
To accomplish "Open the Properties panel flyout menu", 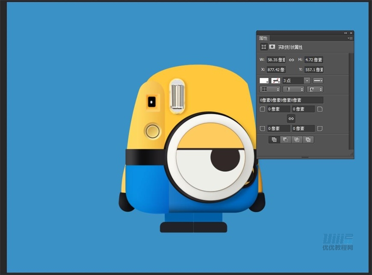I will coord(351,38).
